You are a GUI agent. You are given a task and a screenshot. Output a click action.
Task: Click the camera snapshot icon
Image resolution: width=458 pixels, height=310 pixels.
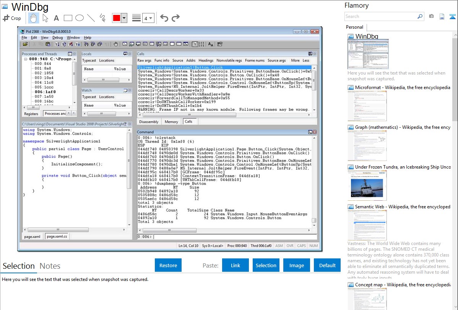[x=431, y=16]
